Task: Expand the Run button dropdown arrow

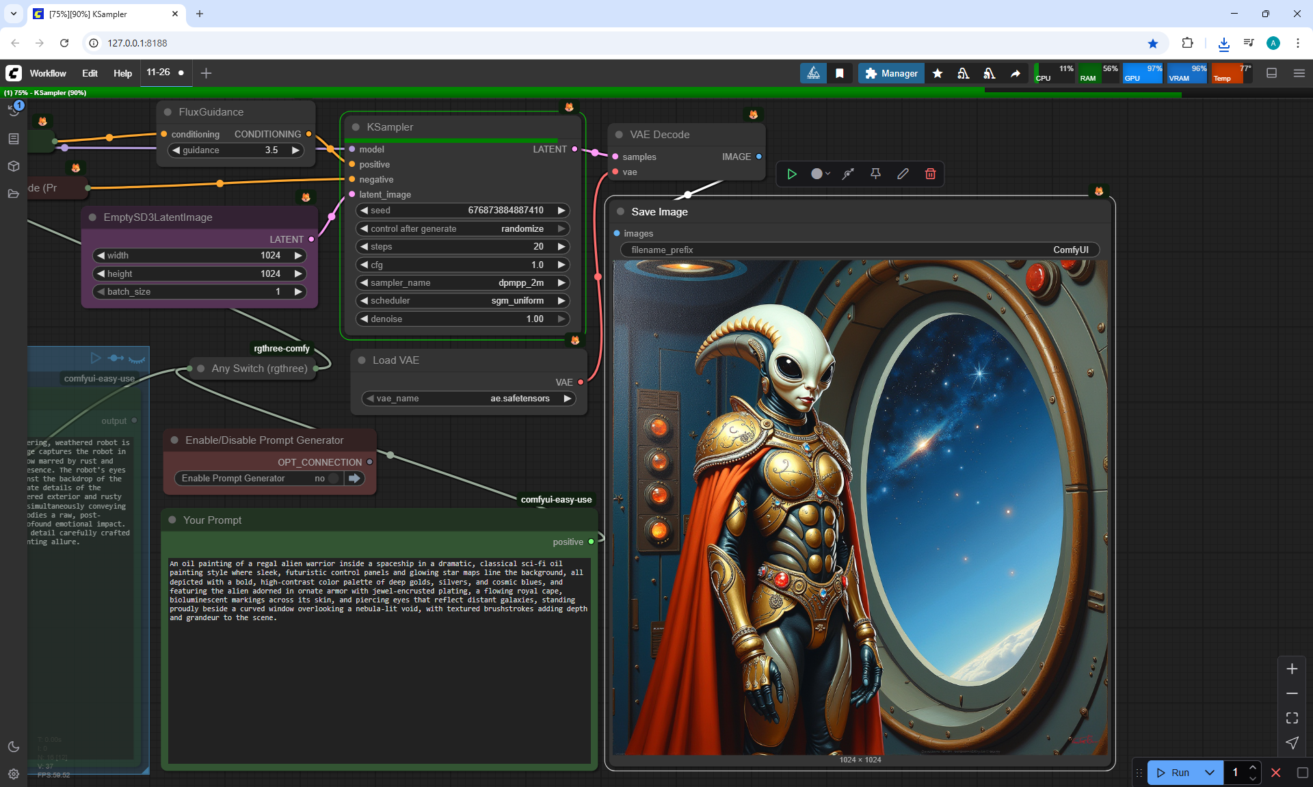Action: pyautogui.click(x=1209, y=773)
